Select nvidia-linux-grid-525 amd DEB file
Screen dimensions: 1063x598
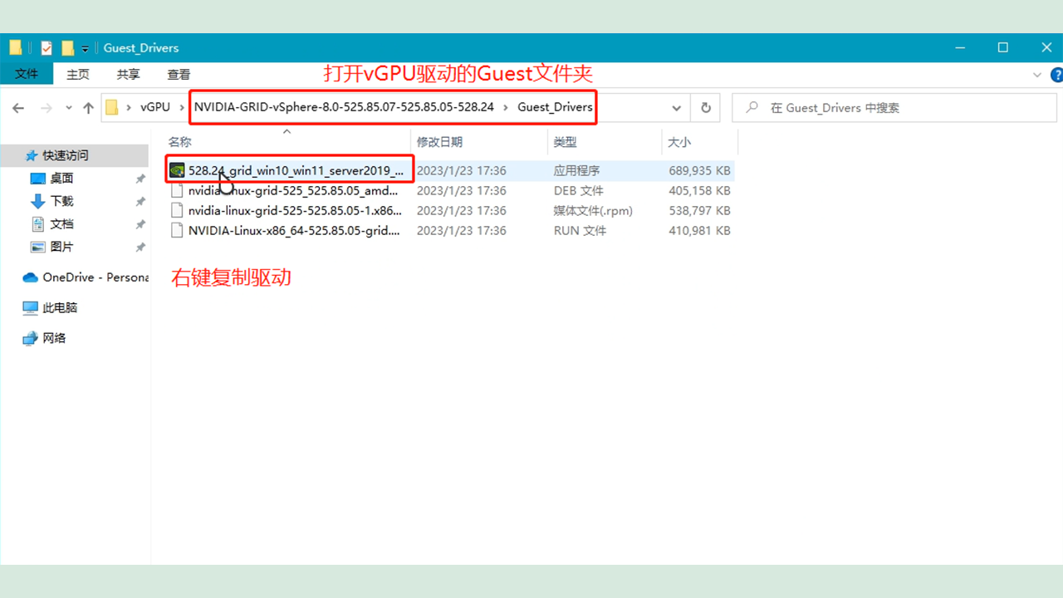tap(293, 190)
